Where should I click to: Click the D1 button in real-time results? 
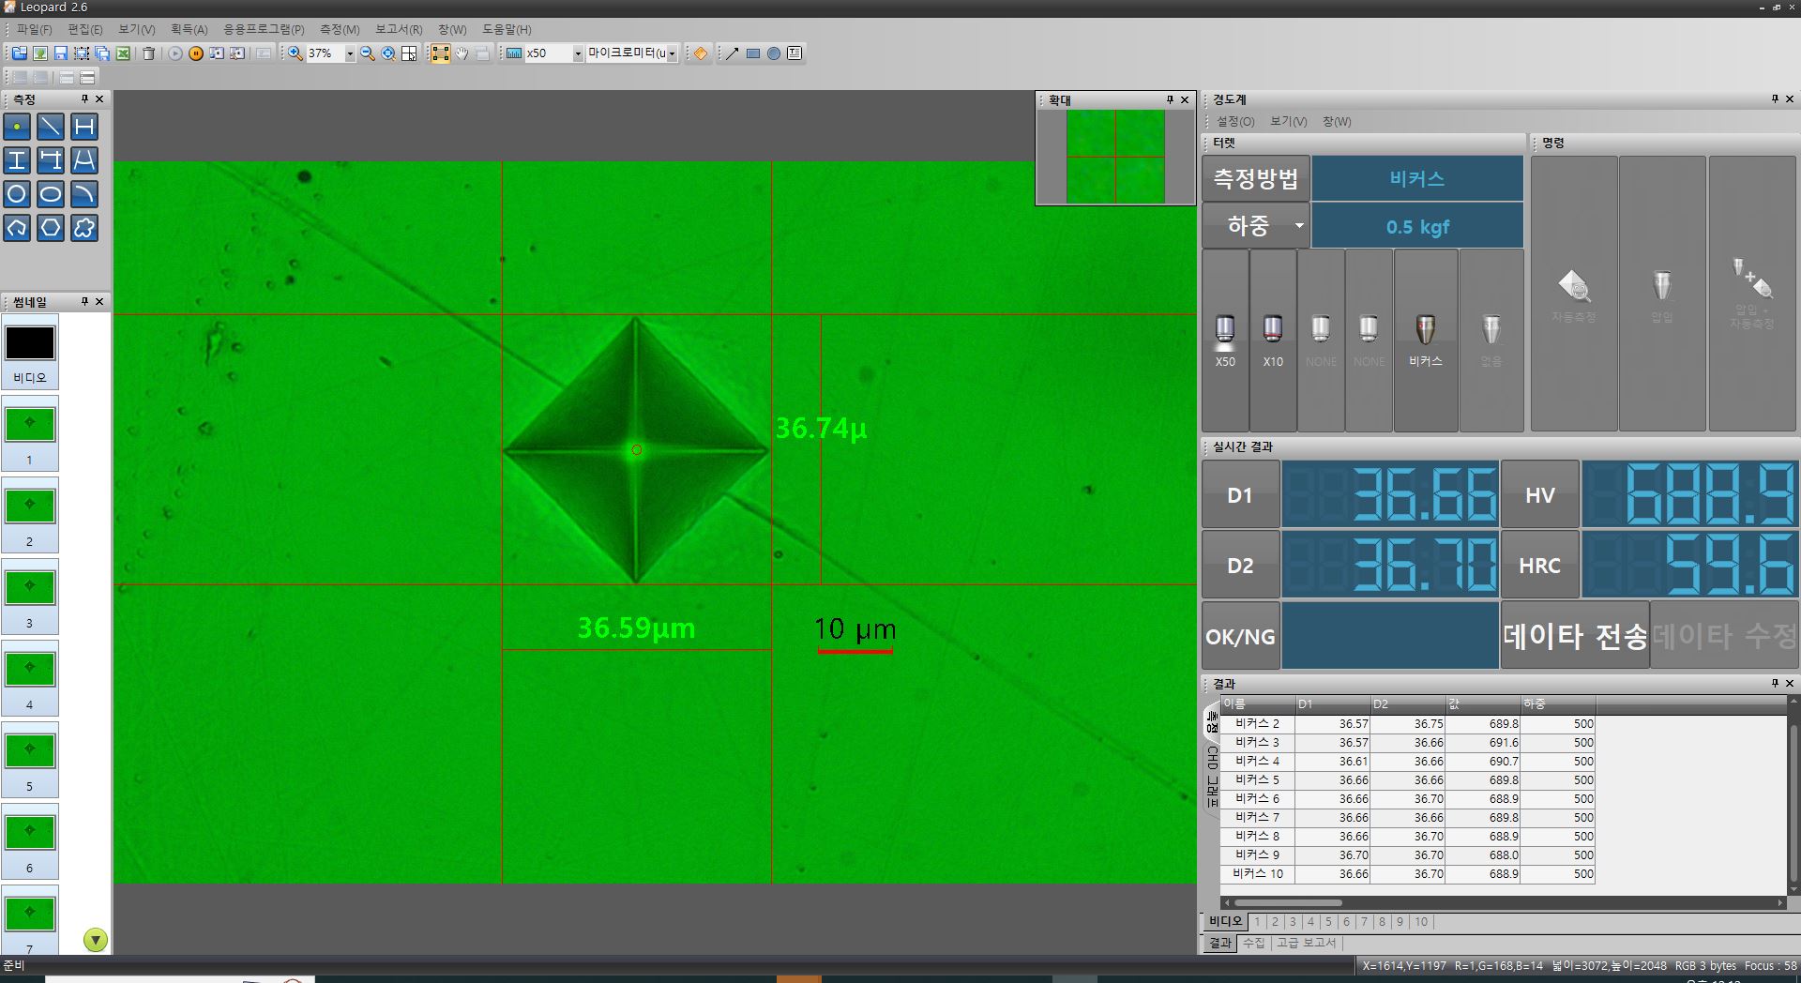pyautogui.click(x=1240, y=494)
